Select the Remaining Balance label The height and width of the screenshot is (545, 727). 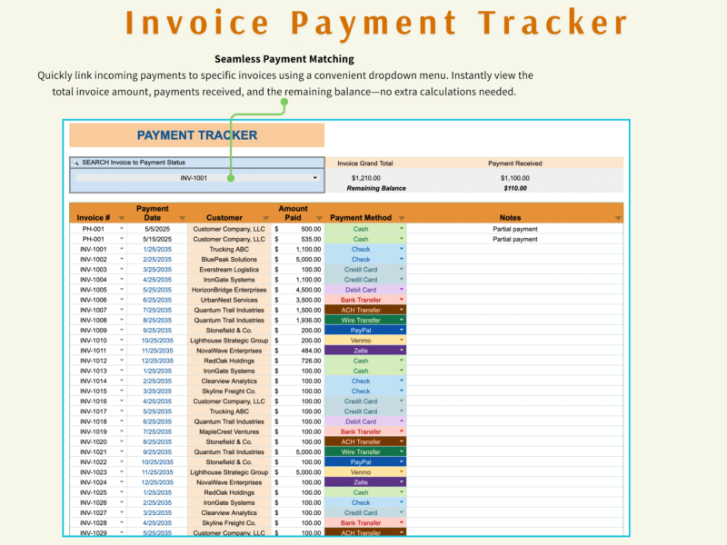tap(376, 188)
